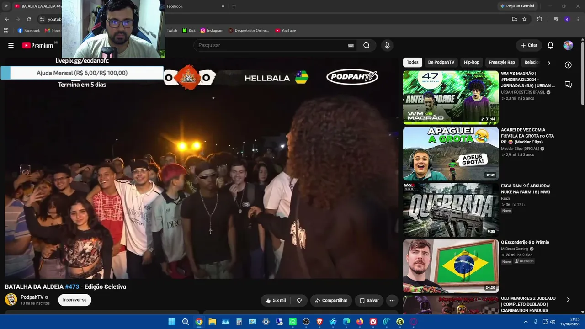Close the Facebook tab

(223, 6)
